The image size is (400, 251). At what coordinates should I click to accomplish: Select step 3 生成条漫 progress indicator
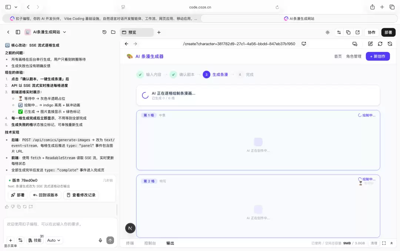pos(216,74)
